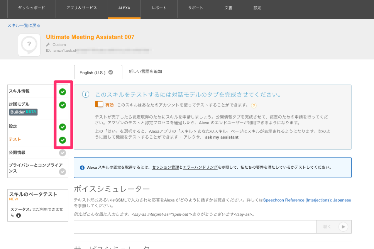
Task: Click the help question icon after test description
Action: coord(254,105)
